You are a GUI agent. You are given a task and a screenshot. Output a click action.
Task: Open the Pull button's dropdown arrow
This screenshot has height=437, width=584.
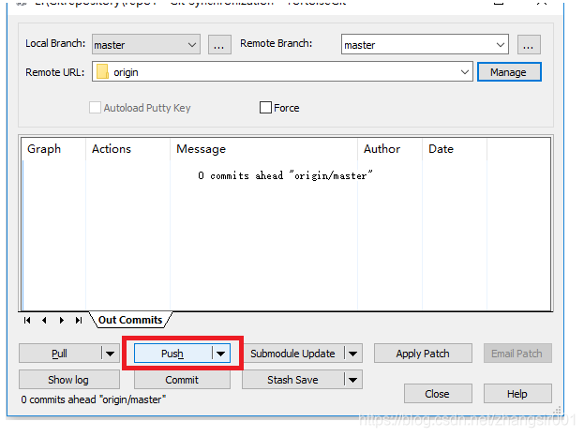tap(111, 354)
